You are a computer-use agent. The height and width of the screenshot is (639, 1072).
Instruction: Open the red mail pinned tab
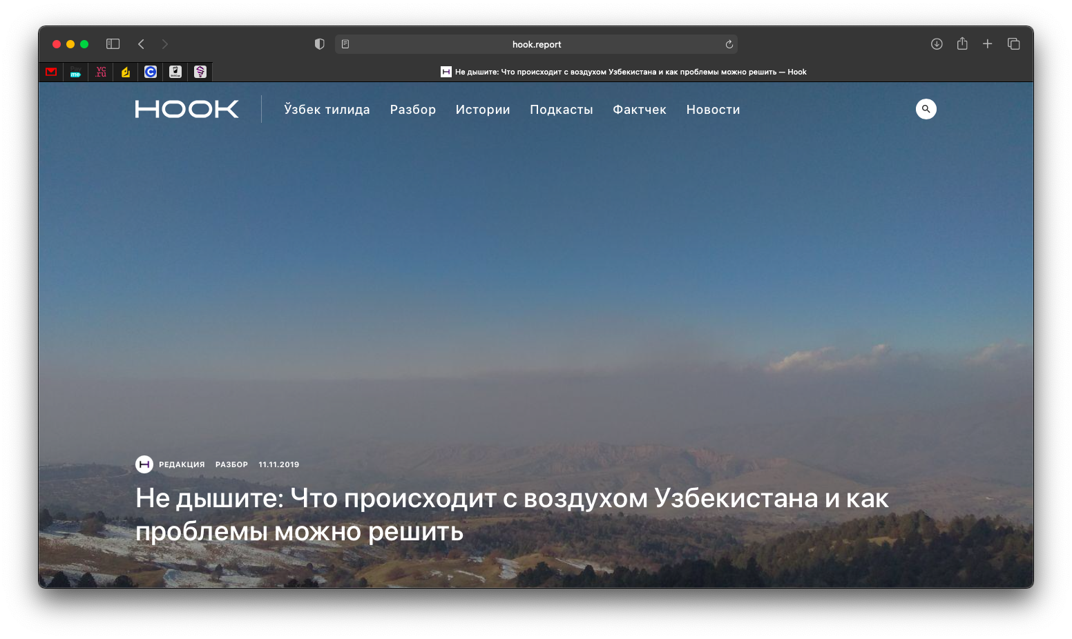click(51, 72)
